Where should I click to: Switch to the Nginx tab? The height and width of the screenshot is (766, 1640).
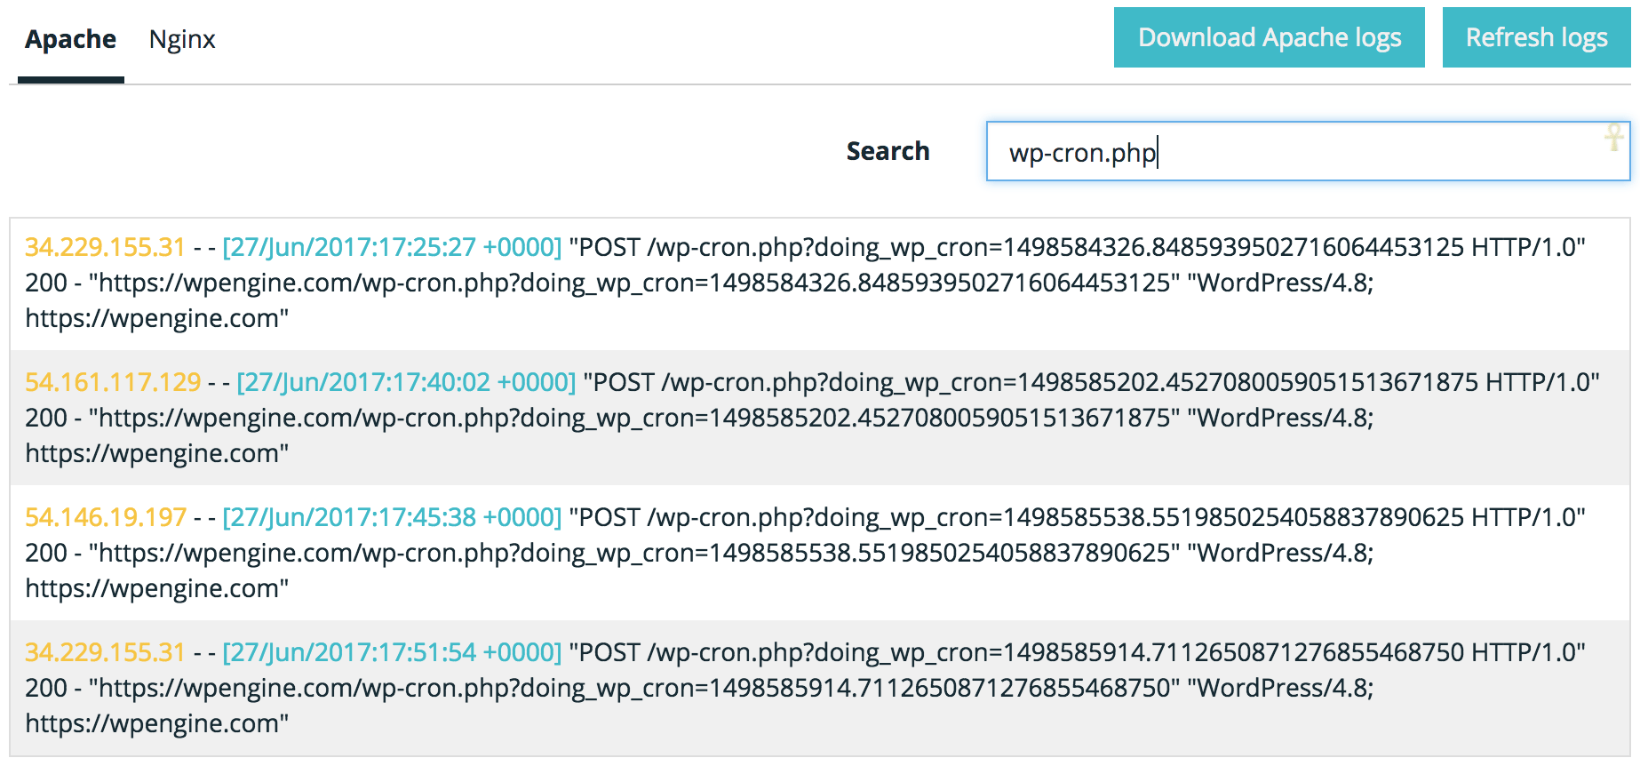182,40
